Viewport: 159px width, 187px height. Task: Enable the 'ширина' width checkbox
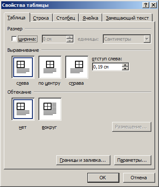click(14, 39)
